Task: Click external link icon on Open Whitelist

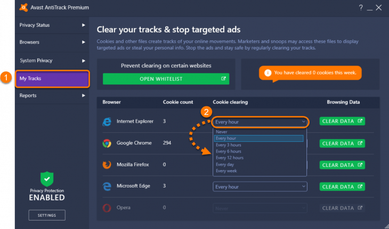Action: 223,79
